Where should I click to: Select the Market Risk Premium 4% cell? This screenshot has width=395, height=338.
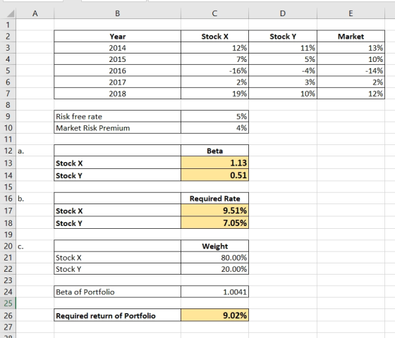pos(214,127)
